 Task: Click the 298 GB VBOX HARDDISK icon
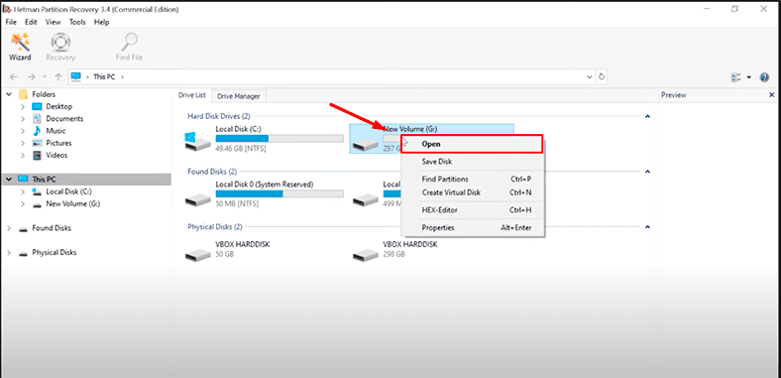[365, 255]
